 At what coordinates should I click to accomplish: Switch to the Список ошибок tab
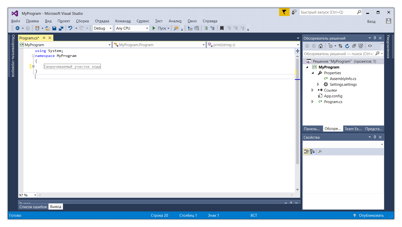(33, 207)
